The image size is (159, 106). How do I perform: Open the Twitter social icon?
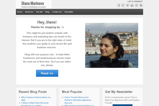pos(127,5)
